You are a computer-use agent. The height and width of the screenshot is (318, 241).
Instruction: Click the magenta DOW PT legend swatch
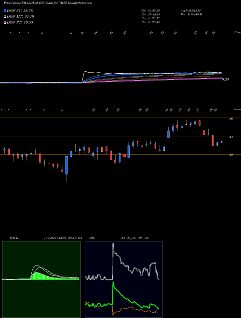tap(5, 22)
